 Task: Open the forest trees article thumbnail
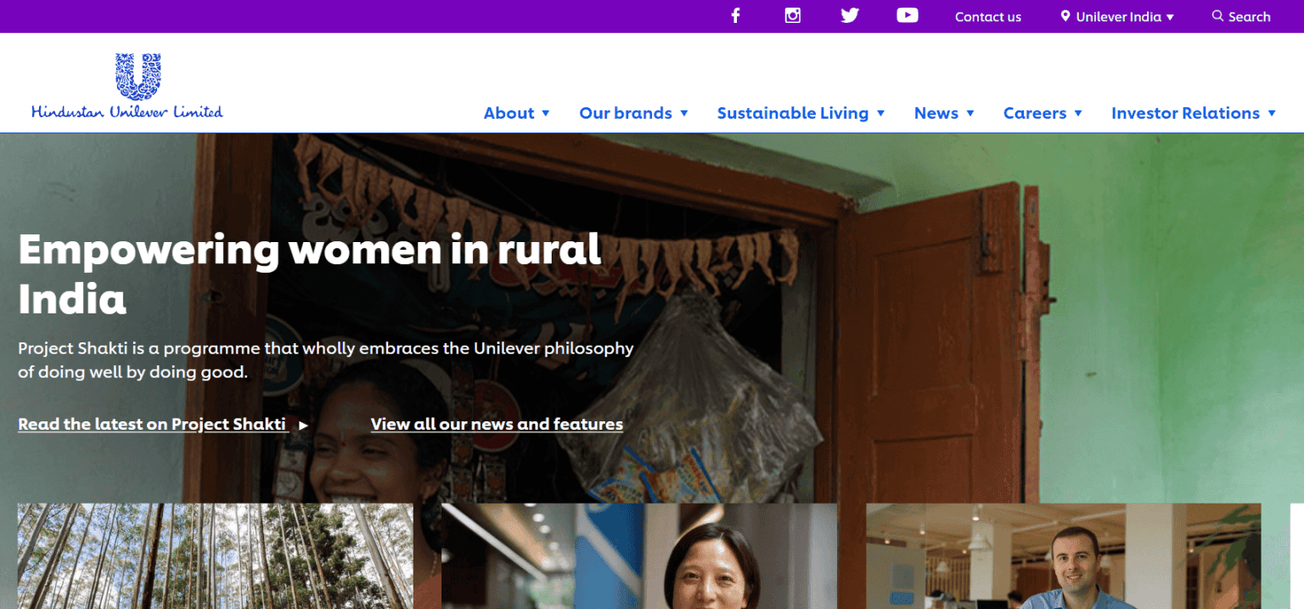pyautogui.click(x=215, y=555)
